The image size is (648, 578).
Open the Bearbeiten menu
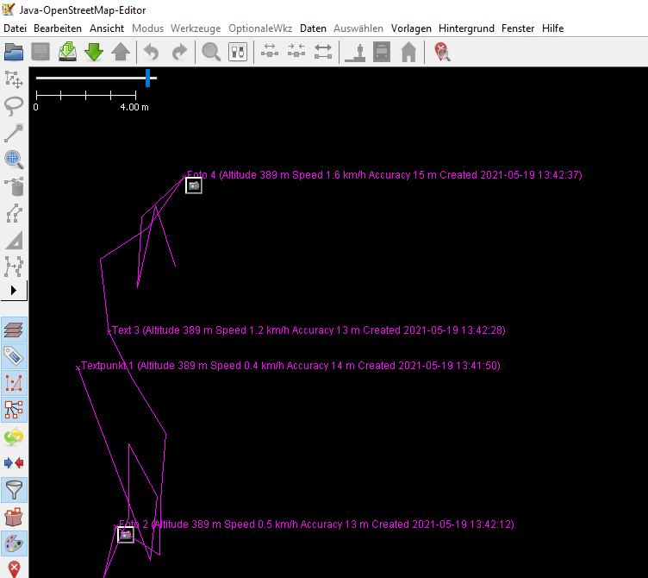[x=58, y=28]
